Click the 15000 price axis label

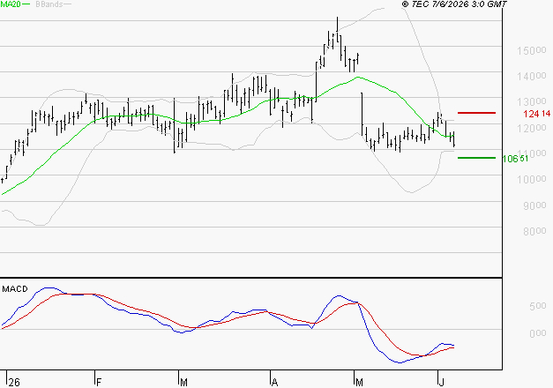coord(532,50)
